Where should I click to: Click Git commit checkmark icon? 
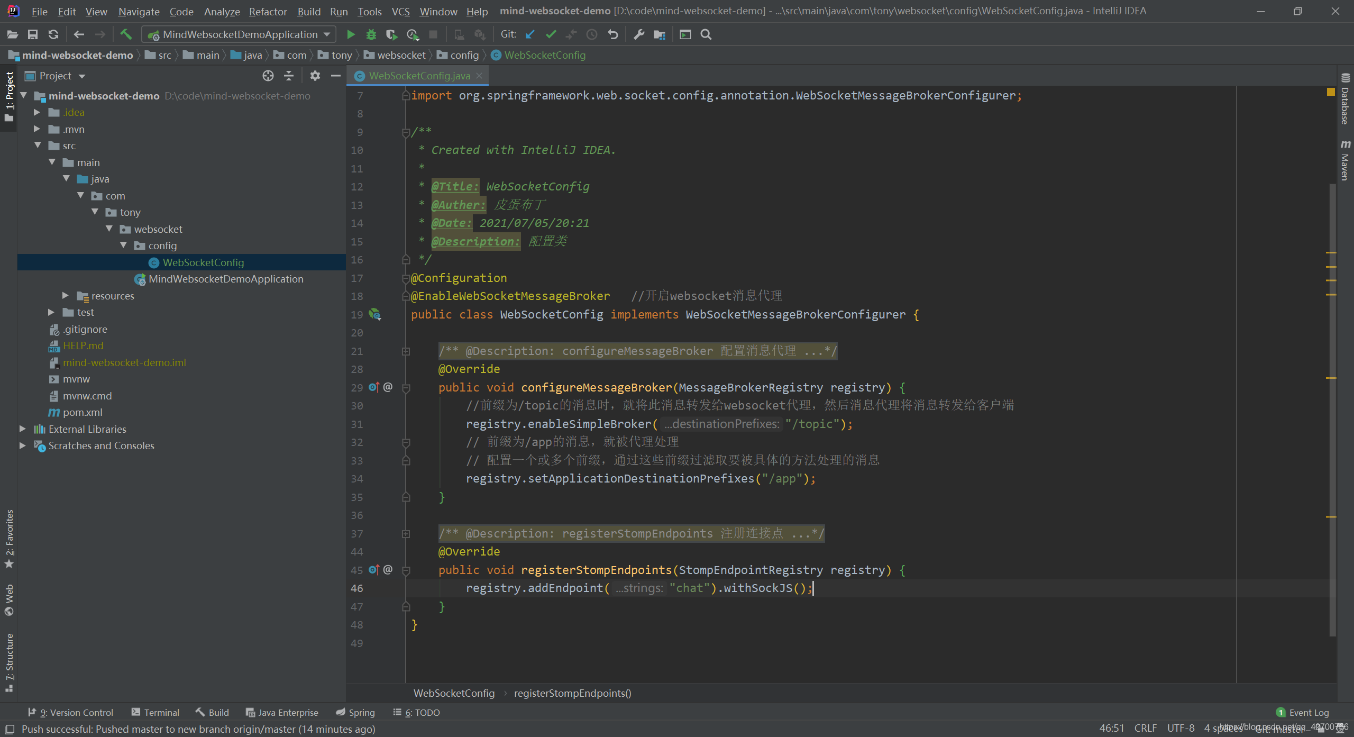[551, 35]
